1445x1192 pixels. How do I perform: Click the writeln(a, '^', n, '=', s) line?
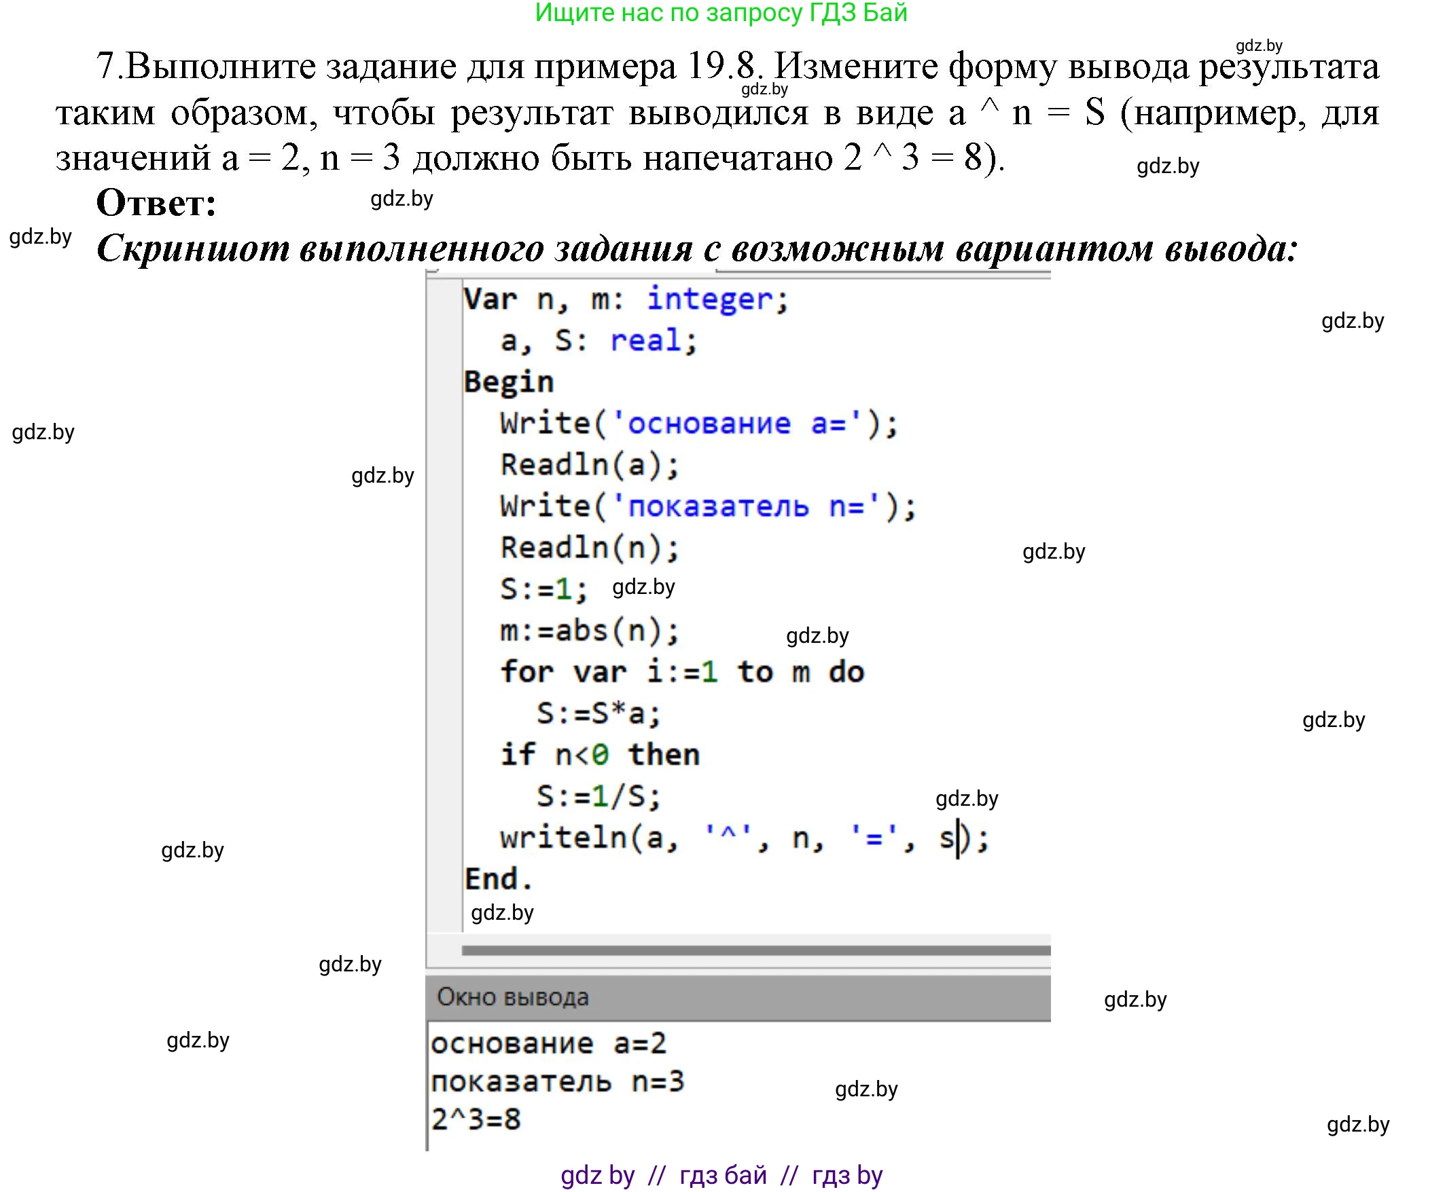tap(745, 838)
